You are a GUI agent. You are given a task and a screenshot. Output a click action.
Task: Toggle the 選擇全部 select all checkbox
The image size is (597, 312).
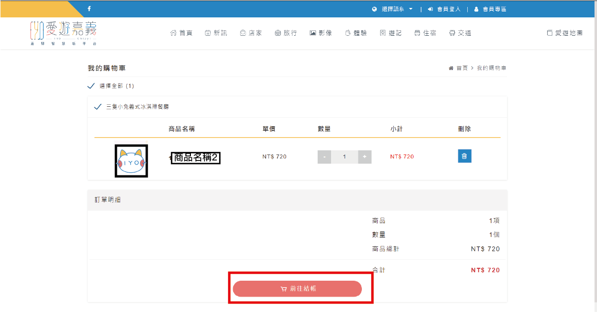pos(91,86)
